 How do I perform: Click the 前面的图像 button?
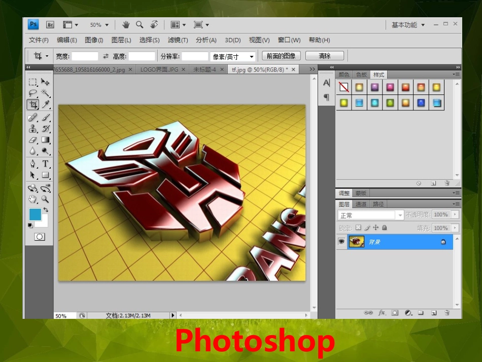[x=281, y=56]
